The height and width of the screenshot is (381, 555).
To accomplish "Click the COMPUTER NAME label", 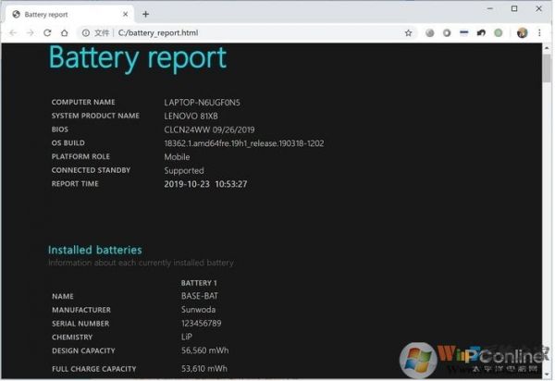I will click(83, 103).
